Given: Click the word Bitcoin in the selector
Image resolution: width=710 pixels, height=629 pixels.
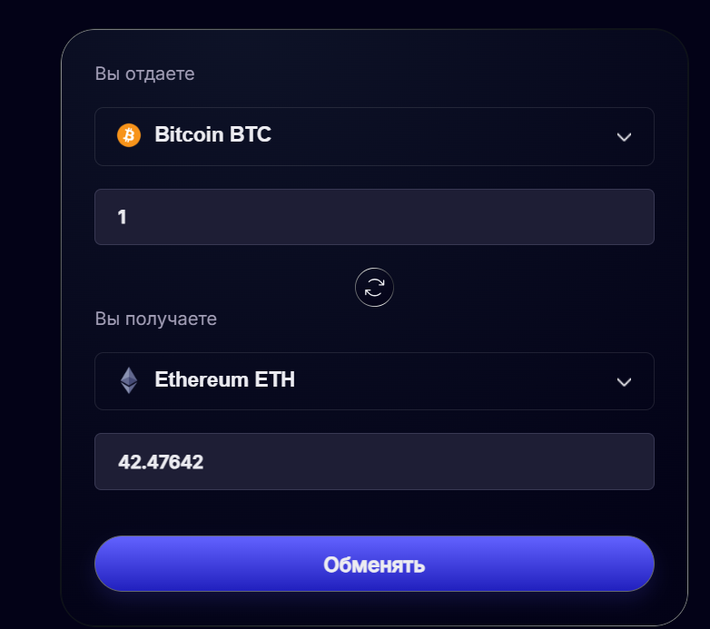Looking at the screenshot, I should pos(189,134).
